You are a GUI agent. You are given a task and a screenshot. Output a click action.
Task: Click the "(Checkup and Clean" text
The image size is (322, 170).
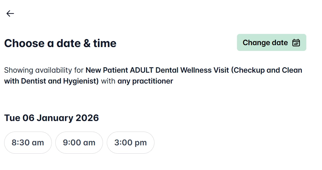tap(266, 70)
